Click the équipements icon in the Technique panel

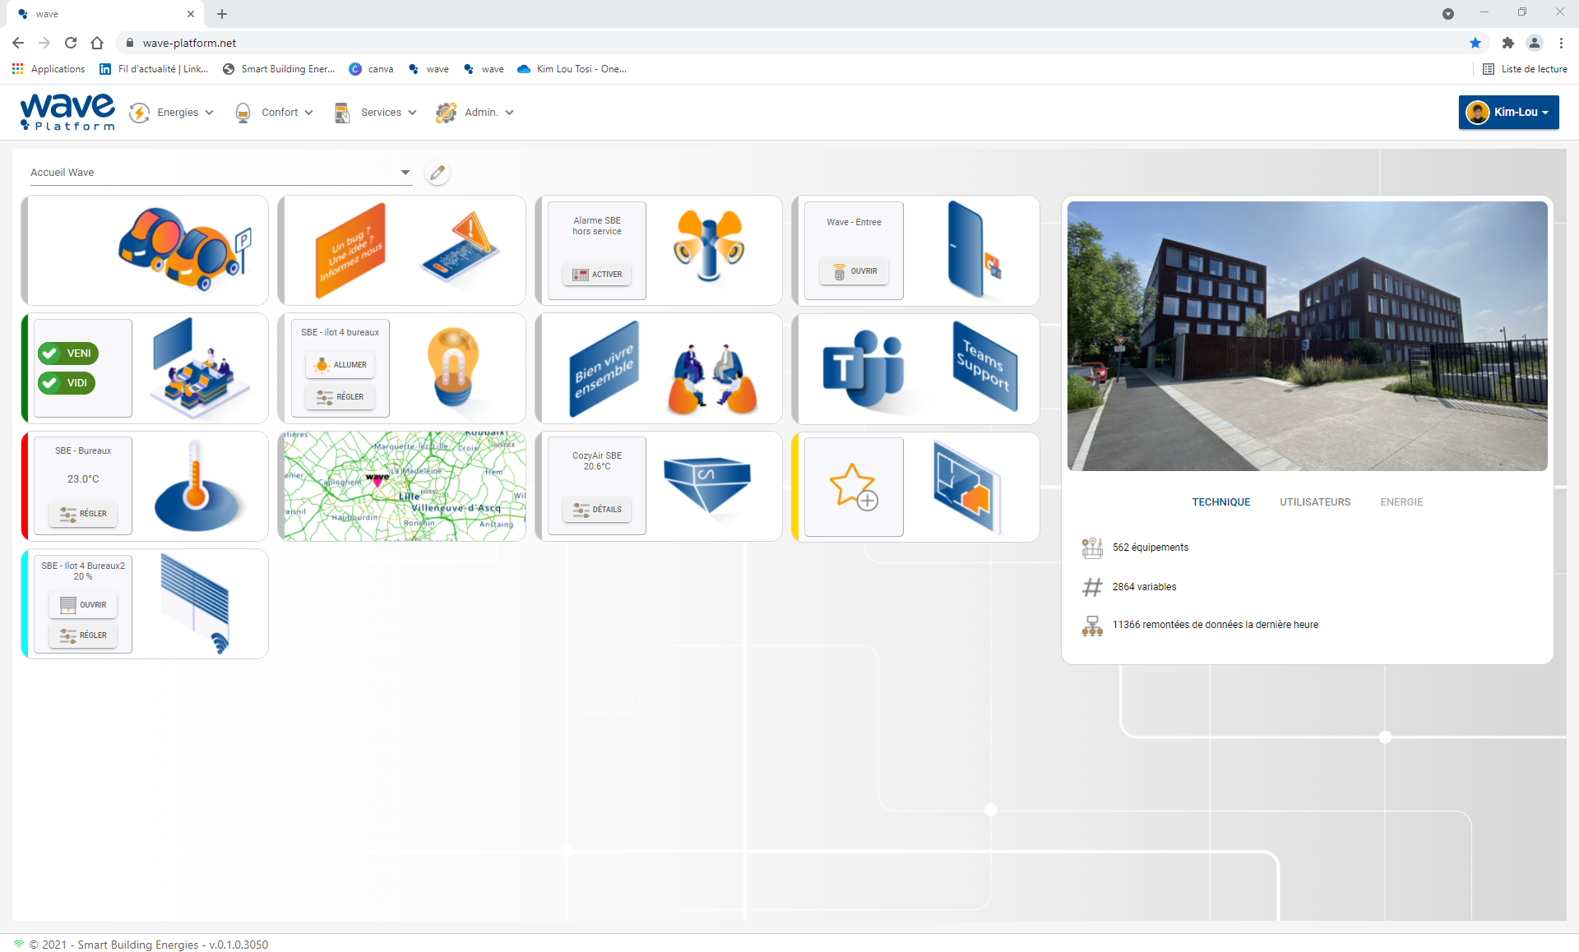1093,547
